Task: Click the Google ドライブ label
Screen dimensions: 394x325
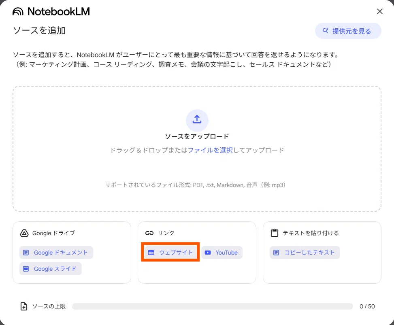Action: tap(54, 233)
